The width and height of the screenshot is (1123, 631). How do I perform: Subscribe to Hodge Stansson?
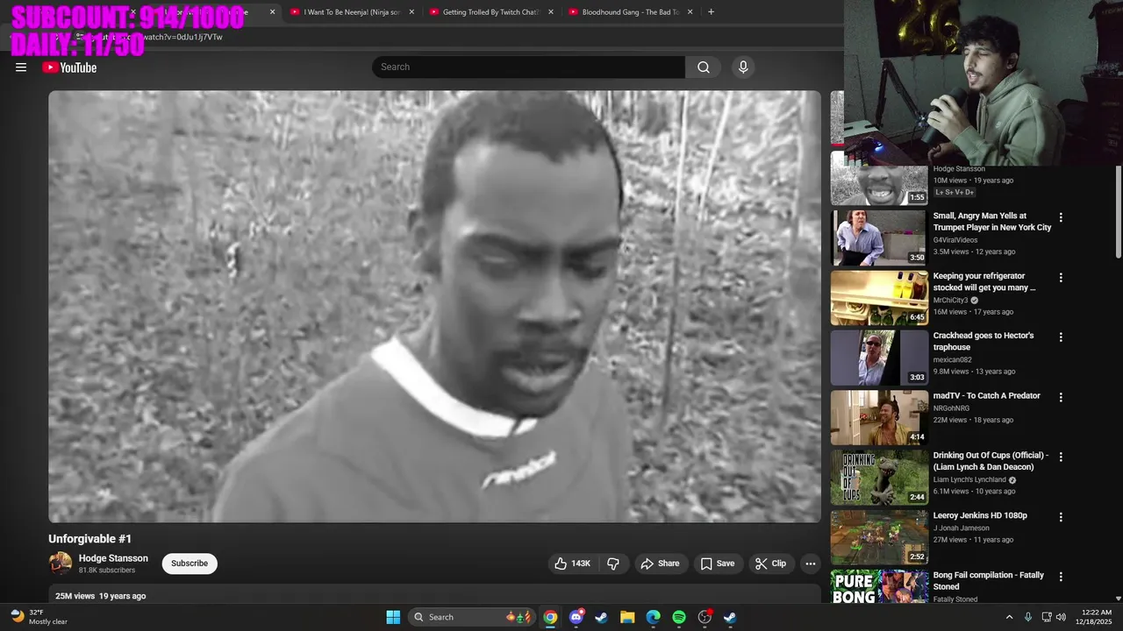pyautogui.click(x=190, y=564)
